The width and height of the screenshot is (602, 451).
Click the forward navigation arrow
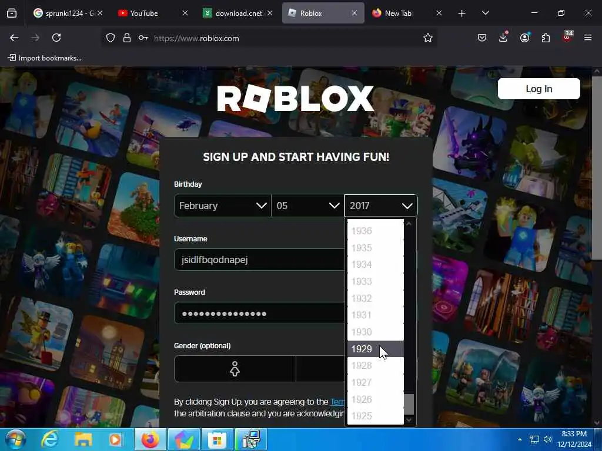click(35, 38)
